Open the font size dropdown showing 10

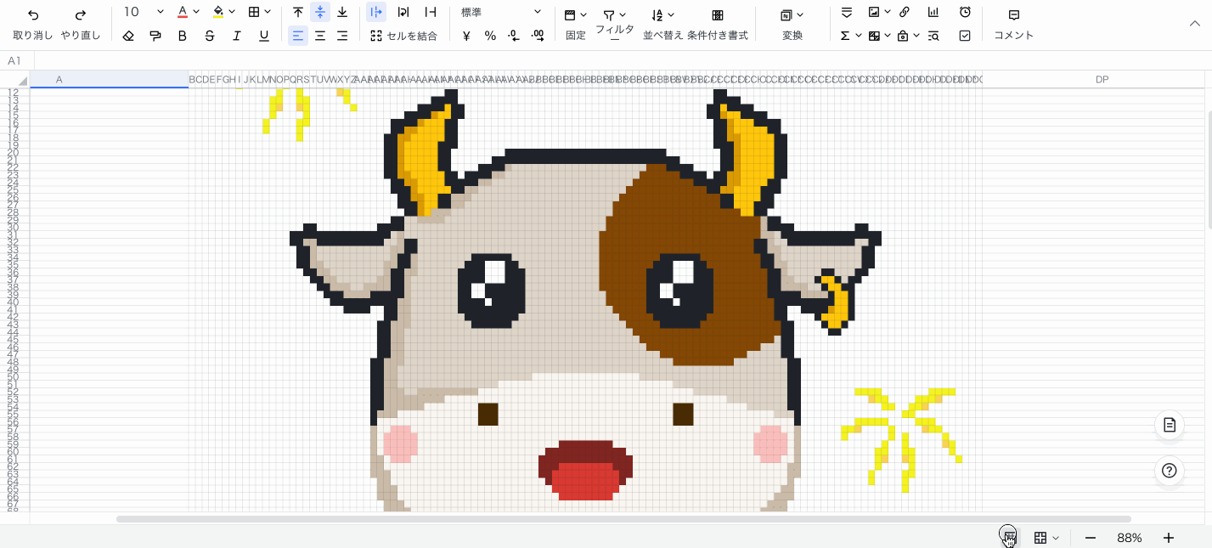pos(143,13)
